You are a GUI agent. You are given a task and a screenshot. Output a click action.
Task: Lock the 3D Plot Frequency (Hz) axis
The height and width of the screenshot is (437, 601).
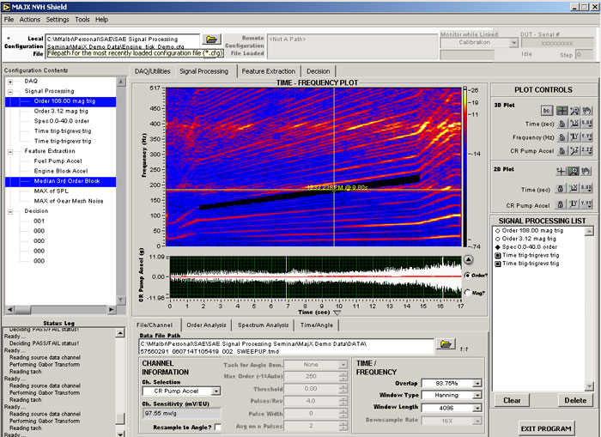click(561, 137)
